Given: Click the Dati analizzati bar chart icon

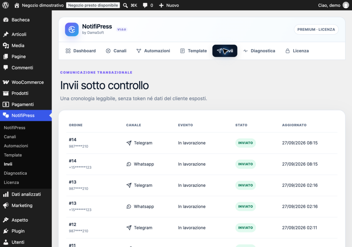Looking at the screenshot, I should click(x=6, y=194).
